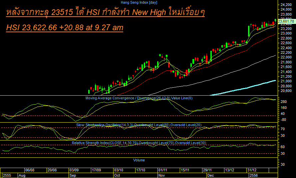Click the 21,000 price axis value

[286, 81]
